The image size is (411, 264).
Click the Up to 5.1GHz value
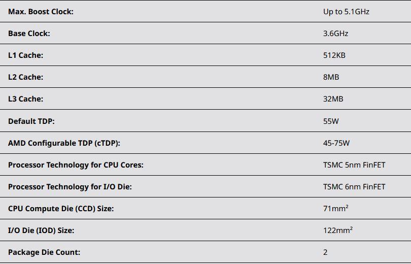346,12
